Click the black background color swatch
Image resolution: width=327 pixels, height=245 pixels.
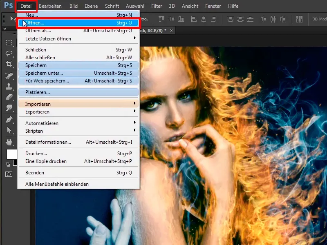(x=15, y=163)
